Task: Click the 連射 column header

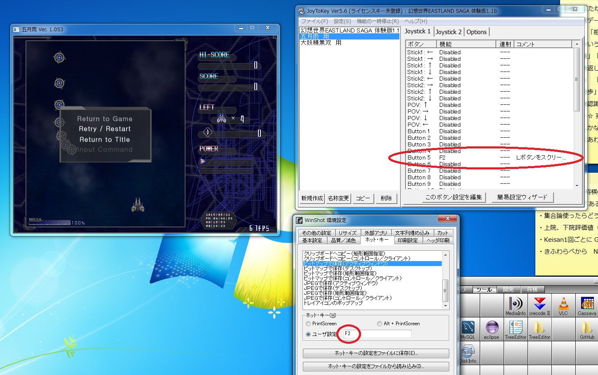Action: tap(505, 44)
